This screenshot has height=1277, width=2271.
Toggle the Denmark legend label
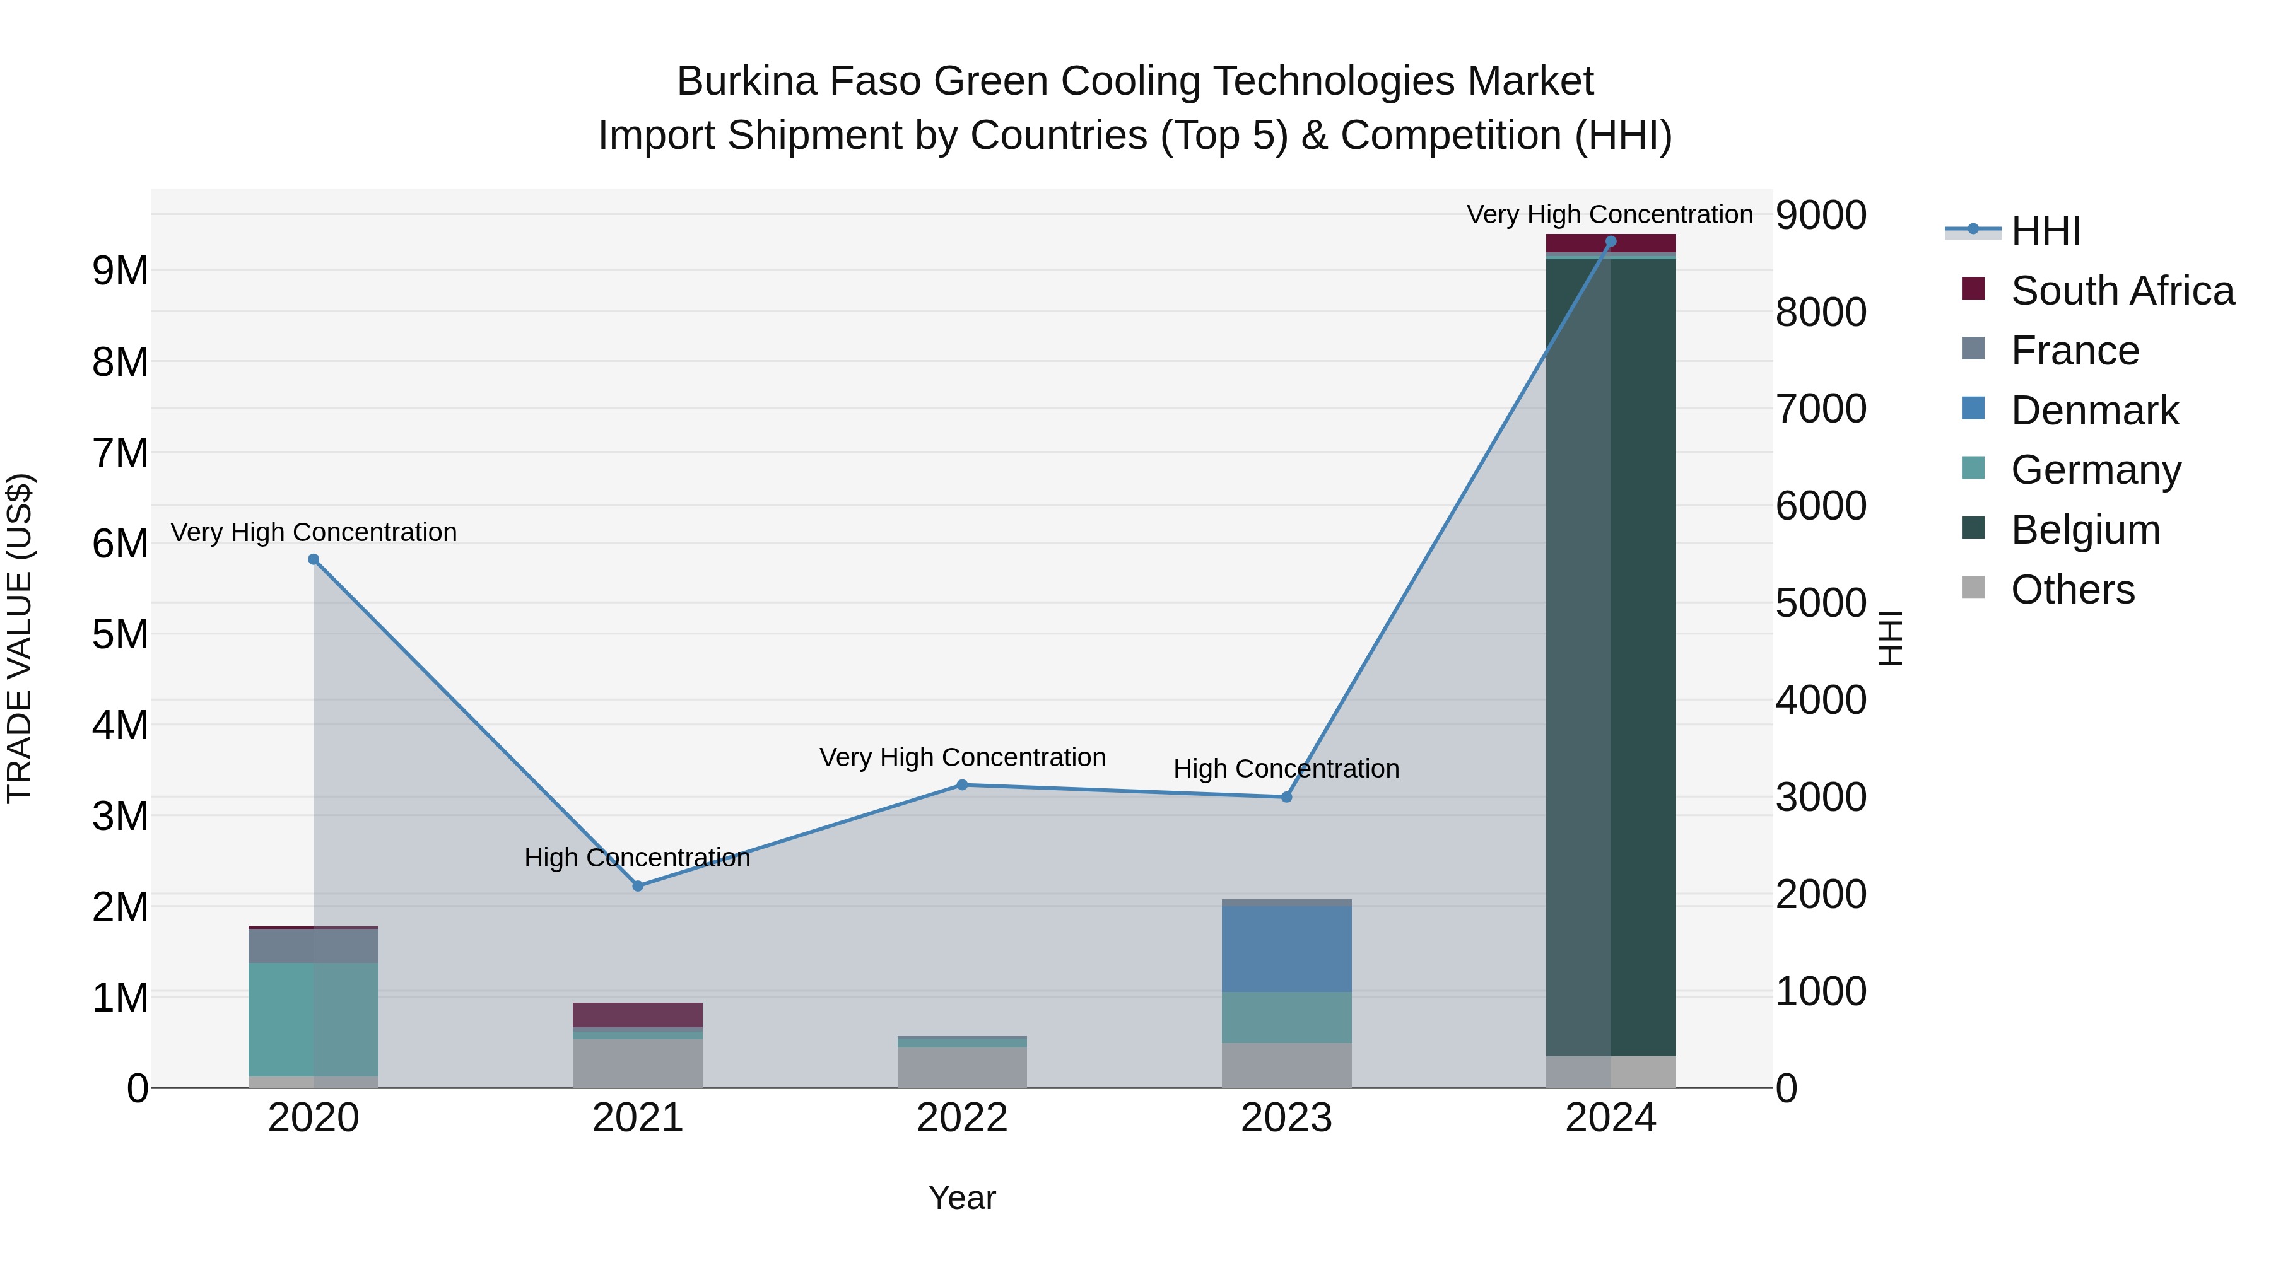(x=2094, y=411)
